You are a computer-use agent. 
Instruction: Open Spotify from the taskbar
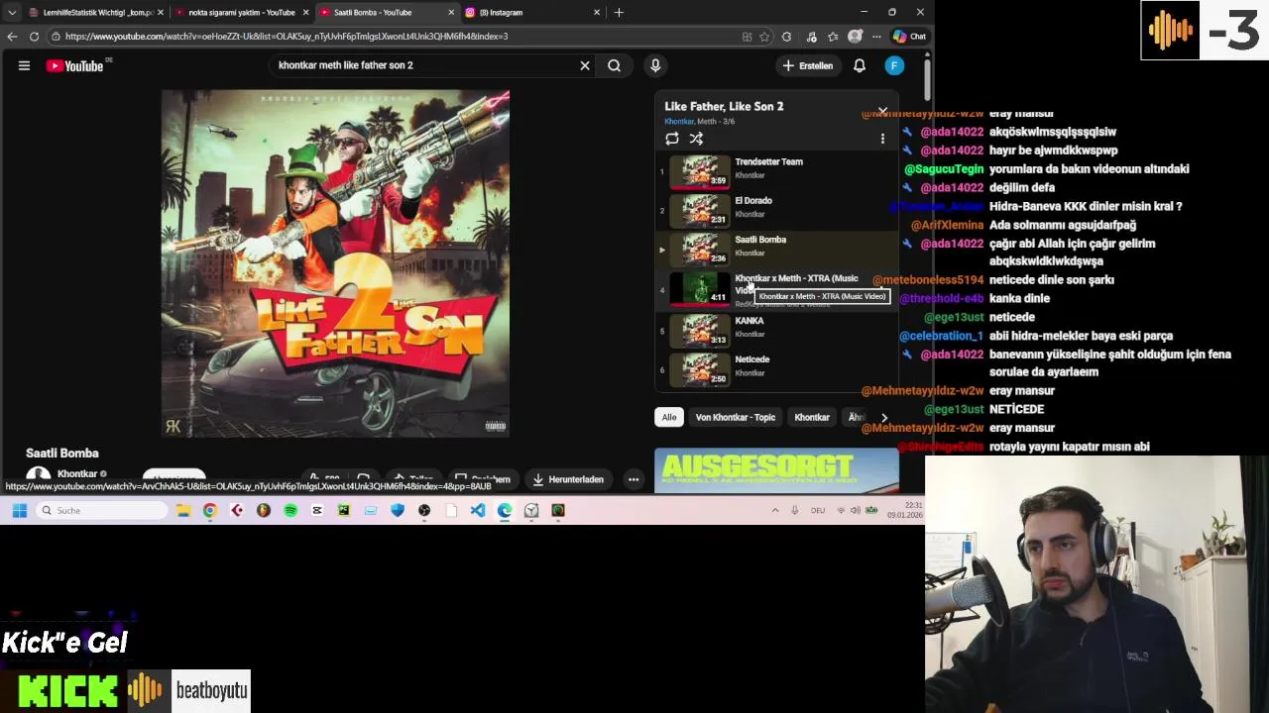[290, 510]
